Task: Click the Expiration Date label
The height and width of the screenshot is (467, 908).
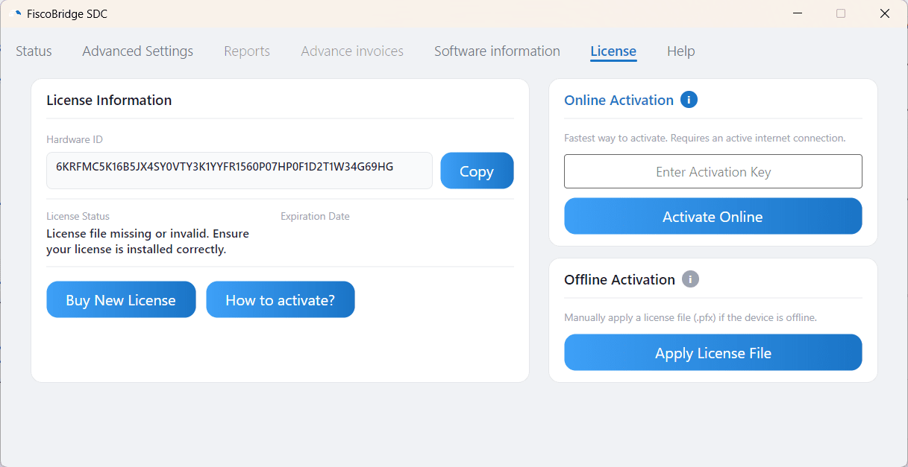Action: point(315,216)
